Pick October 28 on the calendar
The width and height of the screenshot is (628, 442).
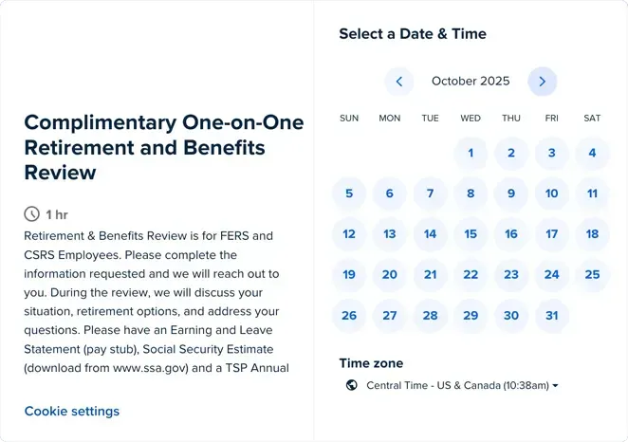431,316
